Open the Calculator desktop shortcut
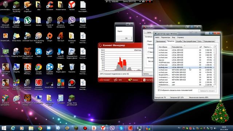The width and height of the screenshot is (233, 131). pyautogui.click(x=61, y=99)
